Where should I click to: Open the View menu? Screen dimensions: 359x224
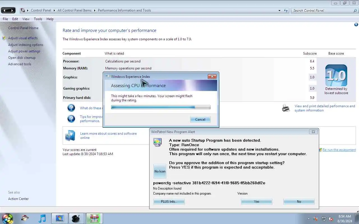(26, 19)
